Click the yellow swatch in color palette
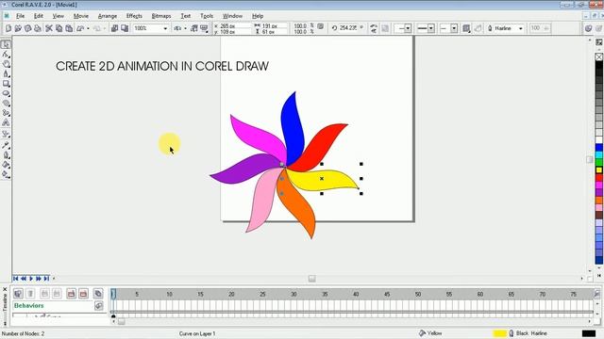604x339 pixels. pos(599,170)
